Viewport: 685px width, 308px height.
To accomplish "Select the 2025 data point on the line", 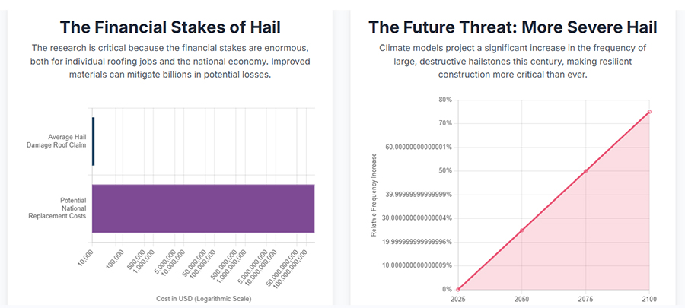I will click(x=458, y=290).
